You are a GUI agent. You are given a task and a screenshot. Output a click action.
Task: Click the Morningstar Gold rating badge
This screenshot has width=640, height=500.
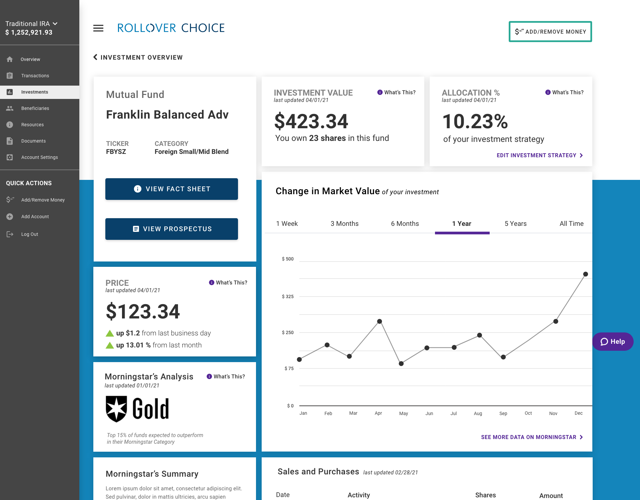point(137,409)
